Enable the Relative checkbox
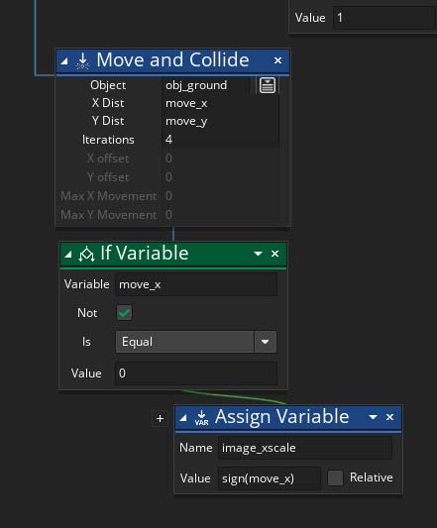 click(335, 477)
